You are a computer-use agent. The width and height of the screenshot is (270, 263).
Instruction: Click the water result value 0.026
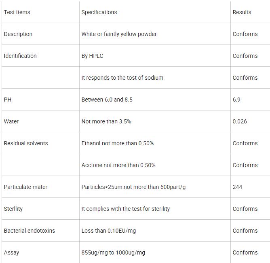(x=240, y=121)
